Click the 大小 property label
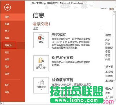 [x=108, y=40]
